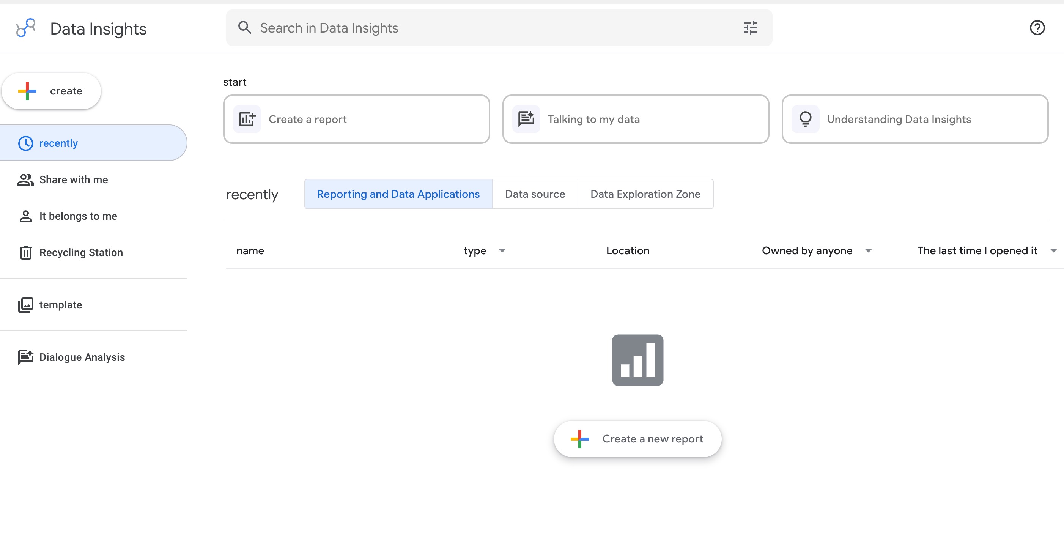Open the Understanding Data Insights card
Viewport: 1064px width, 554px height.
915,120
